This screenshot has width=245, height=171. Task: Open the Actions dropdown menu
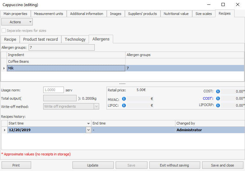(x=17, y=22)
